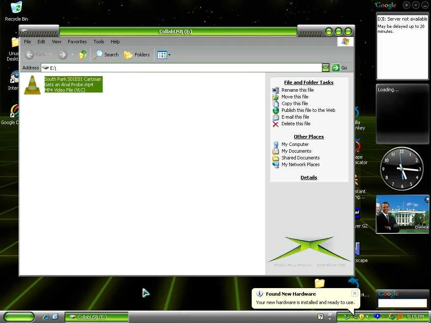Click the Publish to Web globe icon
431x323 pixels.
pos(275,111)
